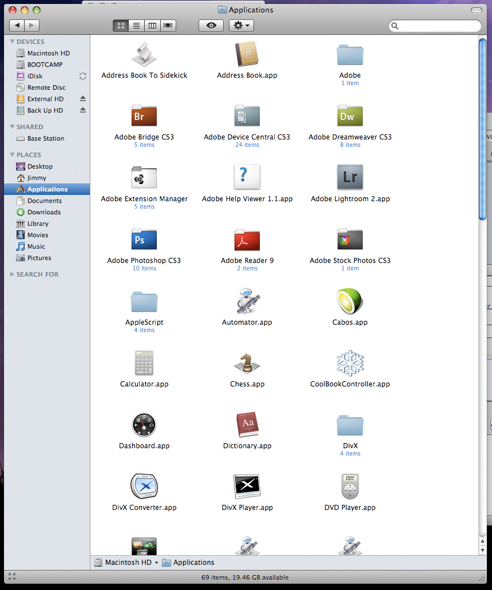Screen dimensions: 492x590
Task: Open Remote Disc in the sidebar
Action: (47, 87)
